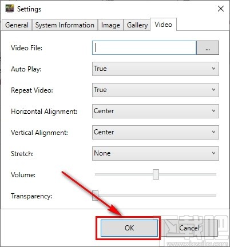
Task: Click inside the Video File text field
Action: pyautogui.click(x=144, y=48)
